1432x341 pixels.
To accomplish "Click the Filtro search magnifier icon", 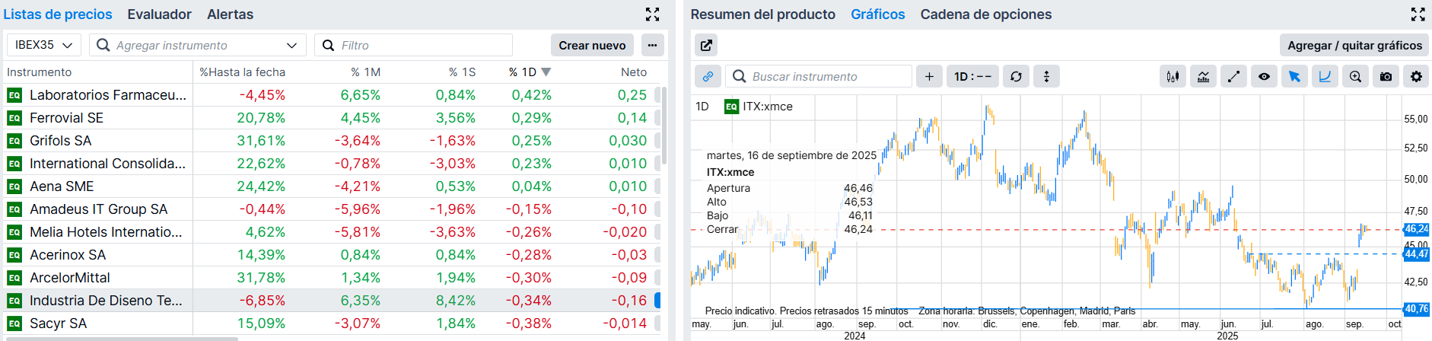I will pyautogui.click(x=328, y=45).
